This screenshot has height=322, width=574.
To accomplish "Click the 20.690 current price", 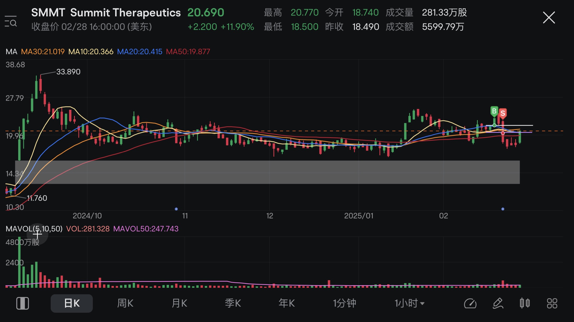I will 206,12.
